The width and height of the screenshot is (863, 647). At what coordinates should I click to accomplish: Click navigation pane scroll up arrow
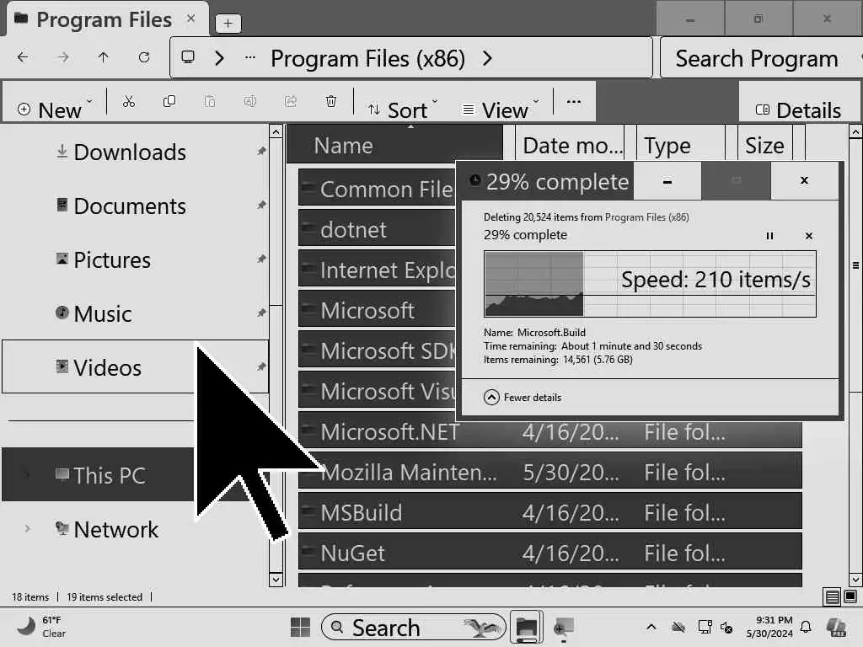(276, 131)
